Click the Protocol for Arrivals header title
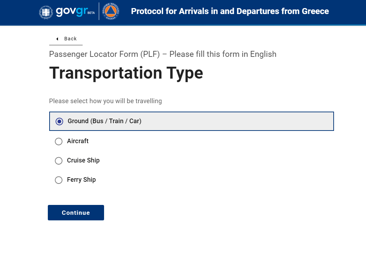Screen dimensions: 366x273 [230, 11]
